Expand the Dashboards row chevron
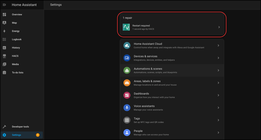The width and height of the screenshot is (261, 140). pyautogui.click(x=219, y=95)
